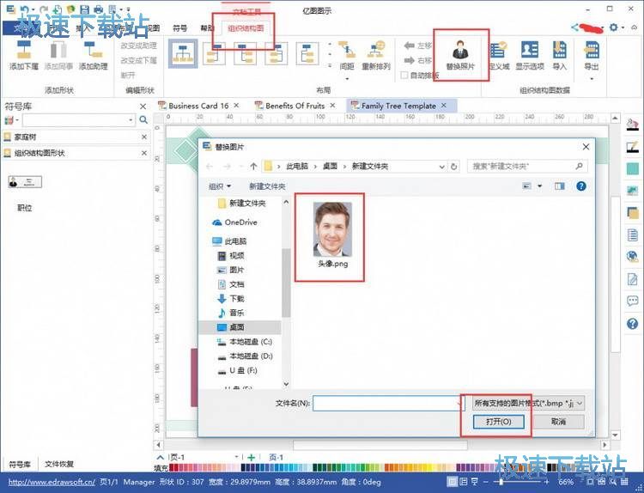The height and width of the screenshot is (493, 644).
Task: Click the search magnifier in 符号库 panel
Action: click(x=143, y=120)
